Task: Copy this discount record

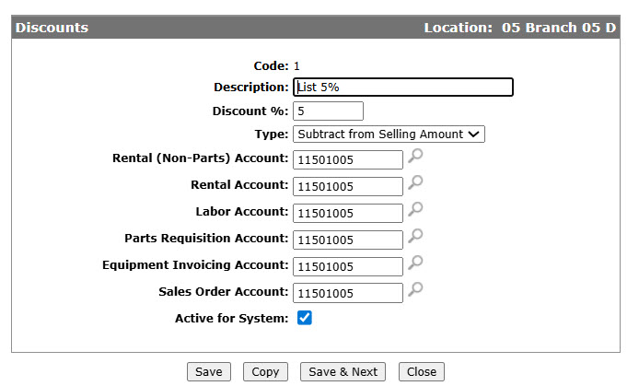Action: (x=265, y=372)
